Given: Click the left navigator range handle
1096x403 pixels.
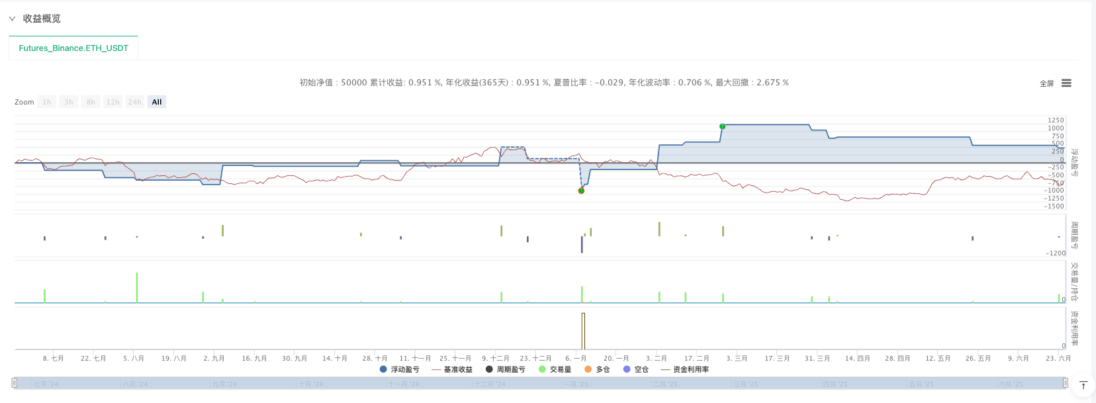Looking at the screenshot, I should click(x=15, y=382).
